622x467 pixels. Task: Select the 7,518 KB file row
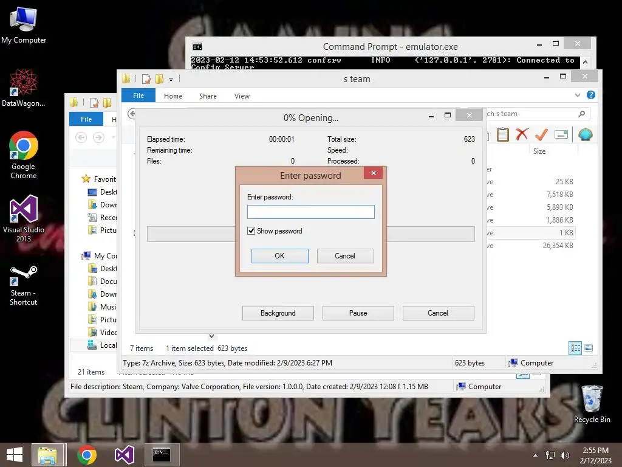pos(531,195)
